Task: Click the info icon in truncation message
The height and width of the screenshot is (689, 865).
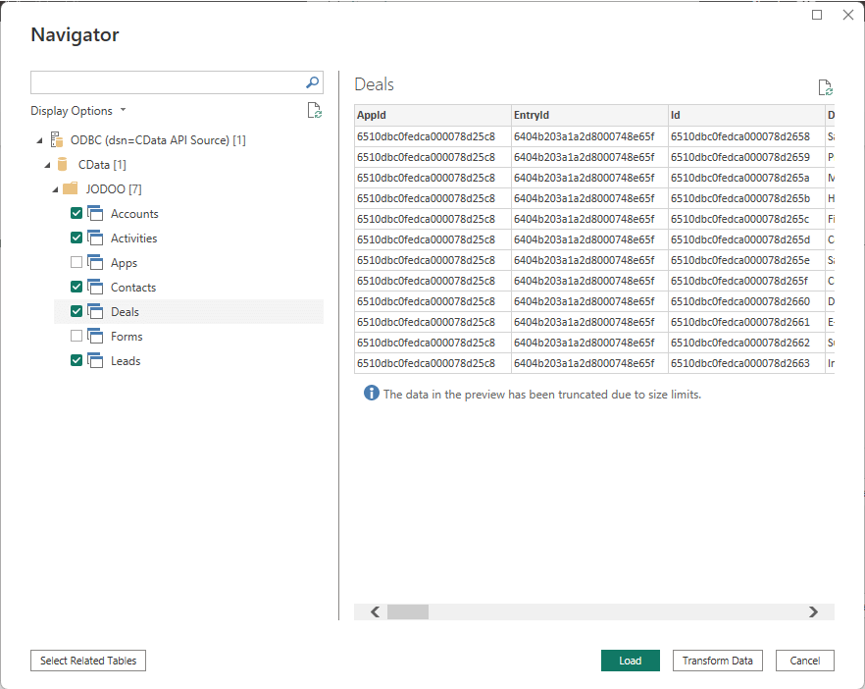Action: (372, 393)
